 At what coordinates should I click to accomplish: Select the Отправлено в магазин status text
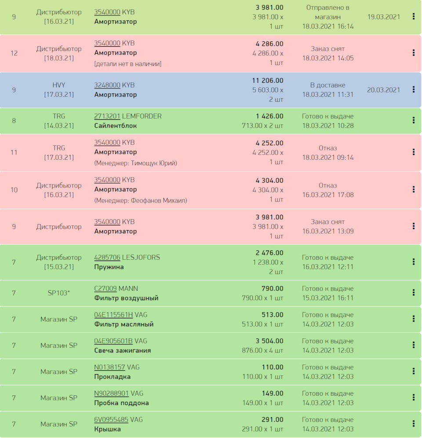click(x=327, y=12)
